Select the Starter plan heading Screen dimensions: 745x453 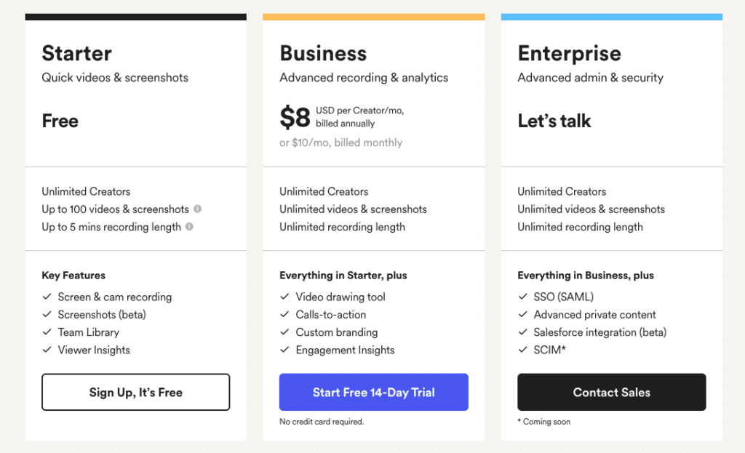click(77, 53)
